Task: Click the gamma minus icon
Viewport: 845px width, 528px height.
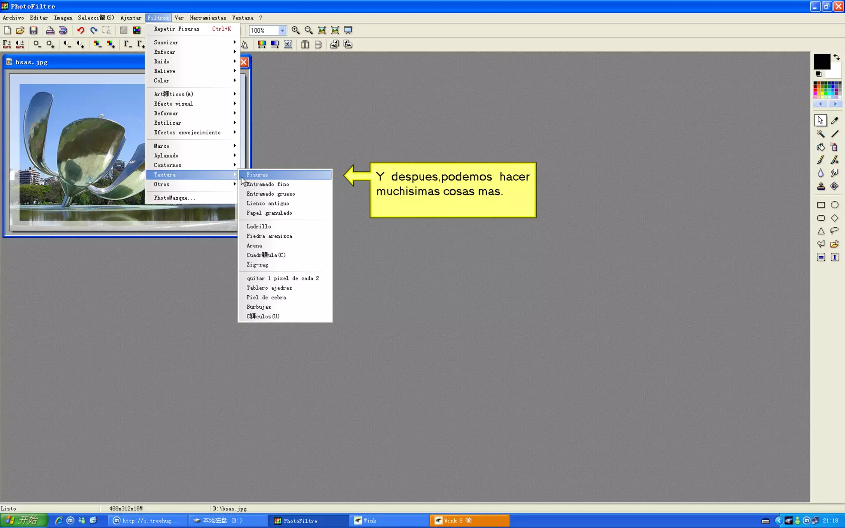Action: coord(127,44)
